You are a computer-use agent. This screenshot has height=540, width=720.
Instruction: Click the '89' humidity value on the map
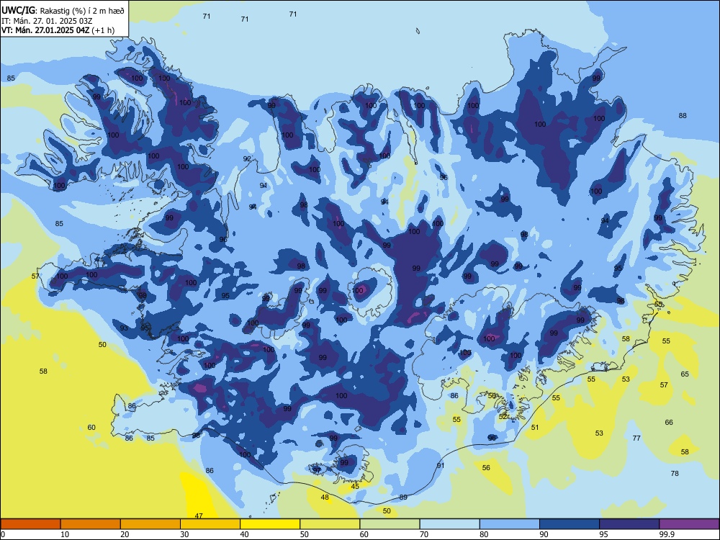tap(403, 498)
